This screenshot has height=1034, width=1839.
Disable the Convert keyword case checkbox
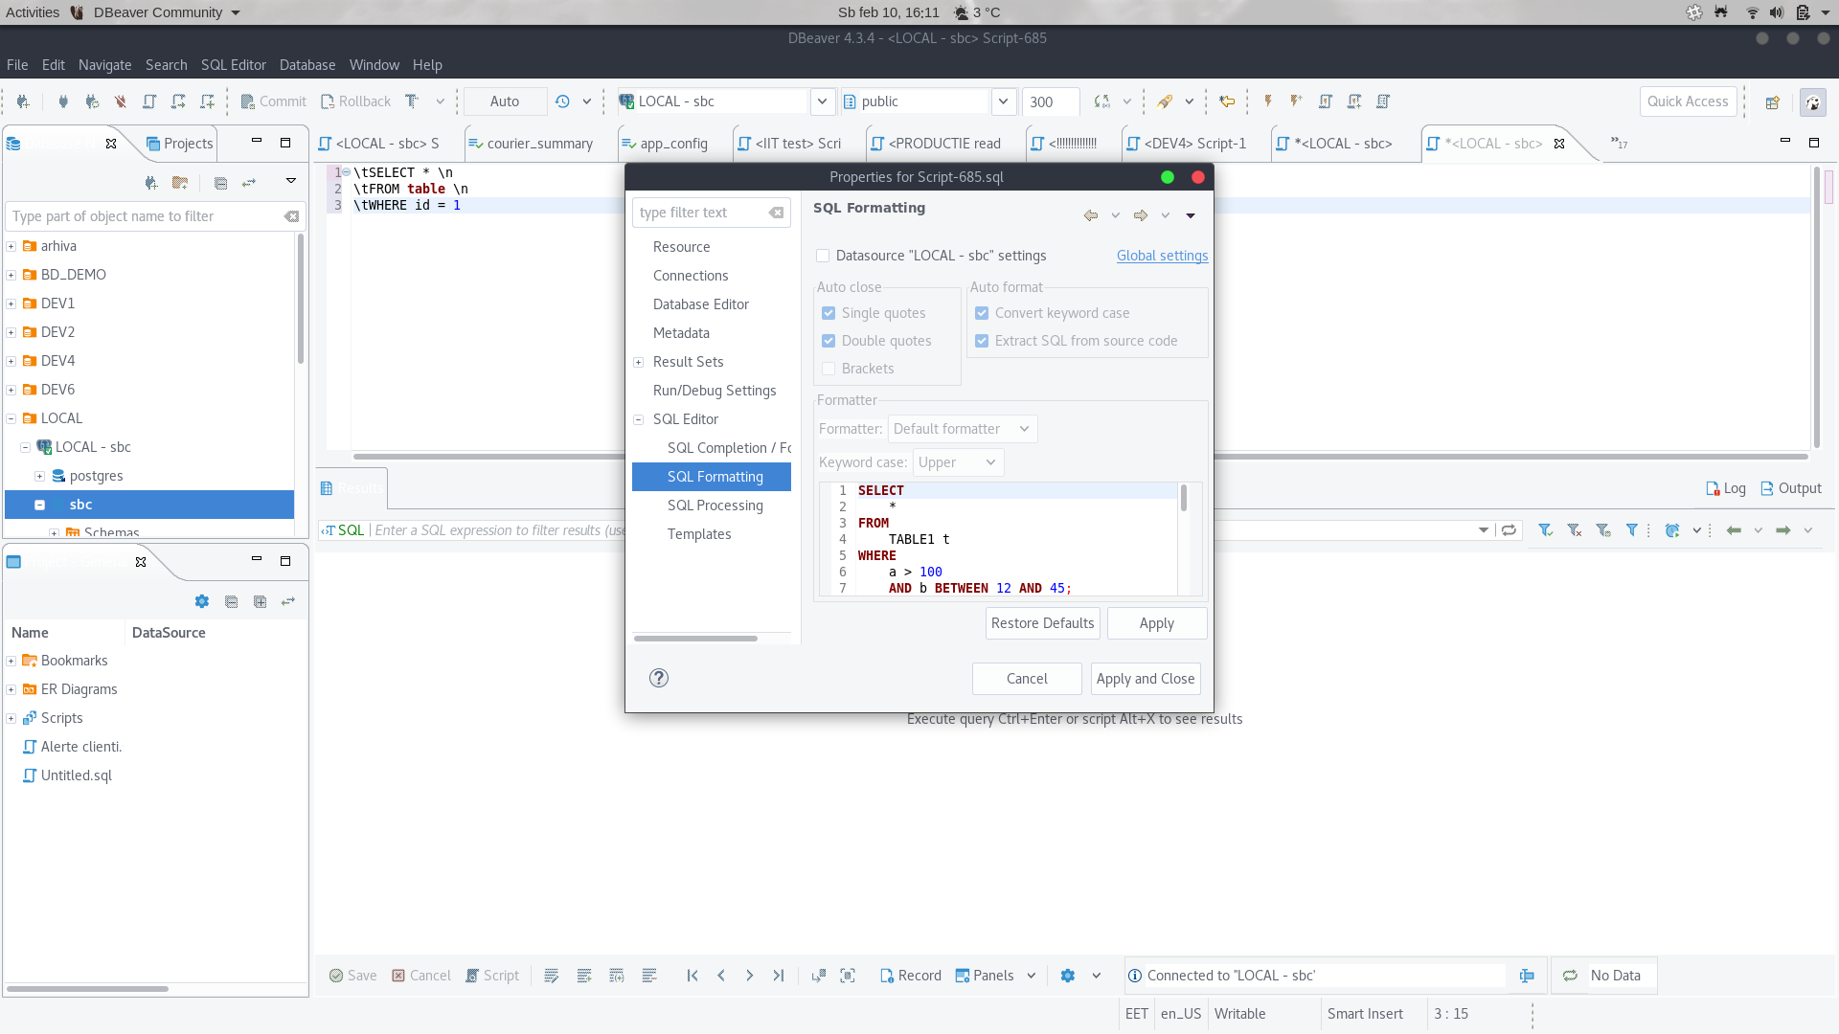(983, 312)
